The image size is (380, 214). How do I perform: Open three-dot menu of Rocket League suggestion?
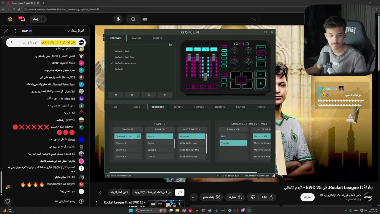96,203
